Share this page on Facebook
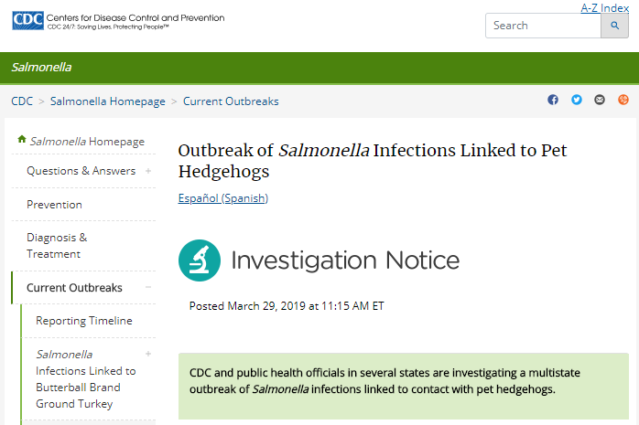Image resolution: width=639 pixels, height=425 pixels. tap(553, 100)
